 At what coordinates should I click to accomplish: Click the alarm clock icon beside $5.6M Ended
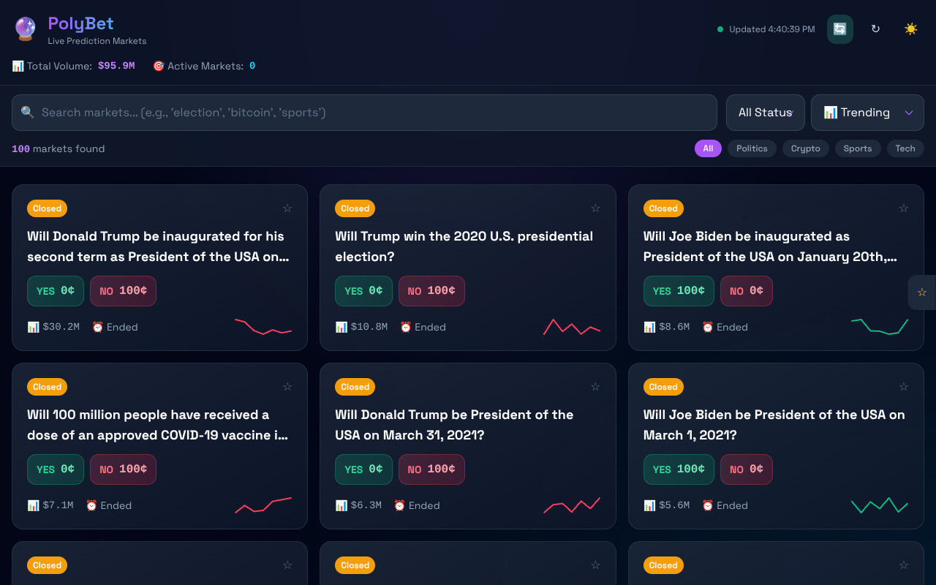[x=707, y=505]
